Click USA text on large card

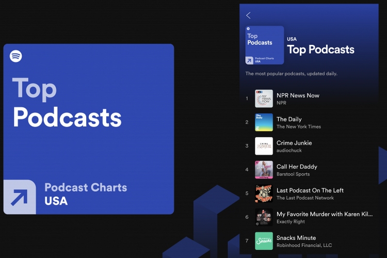point(56,201)
